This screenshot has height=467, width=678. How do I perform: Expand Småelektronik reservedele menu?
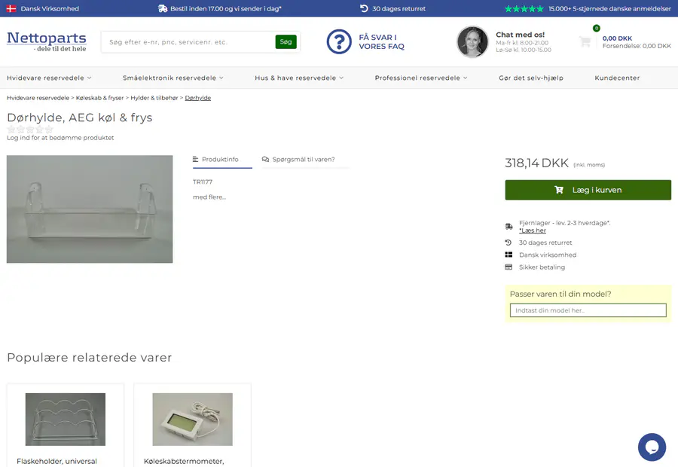(173, 78)
